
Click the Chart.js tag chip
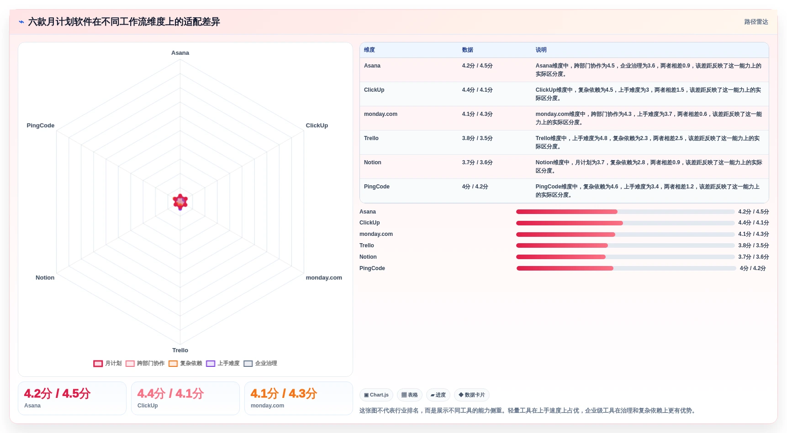tap(376, 395)
